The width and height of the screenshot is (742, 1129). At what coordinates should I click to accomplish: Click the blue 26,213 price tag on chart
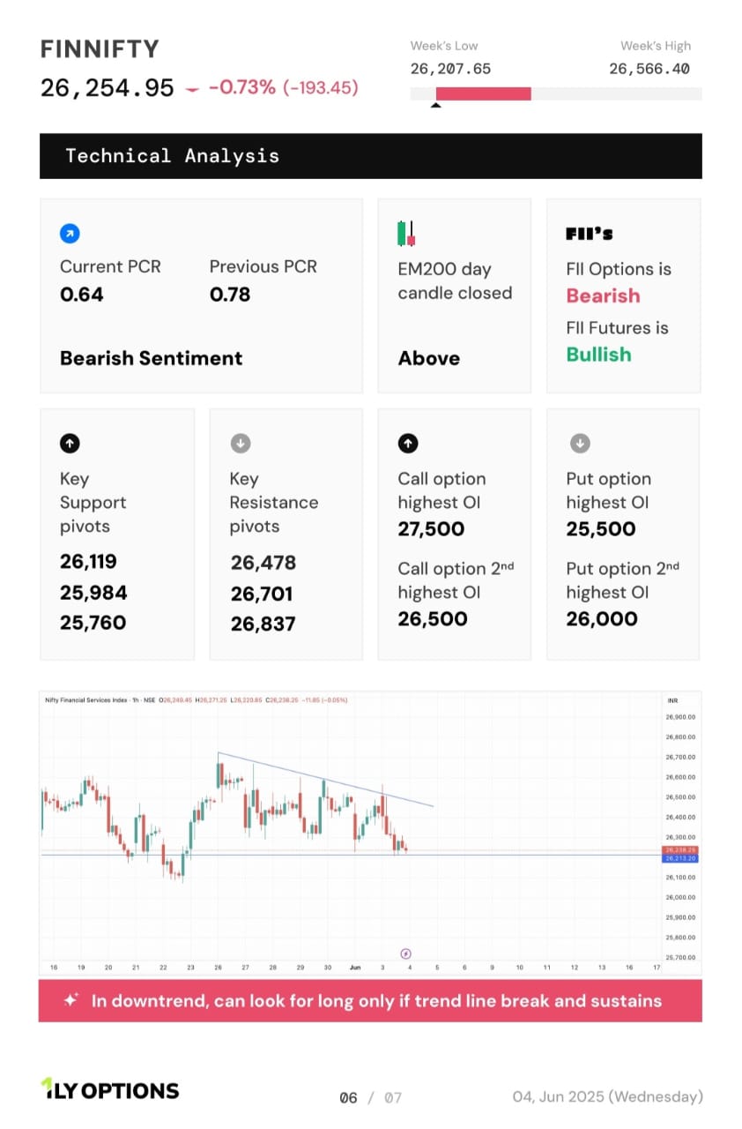click(681, 858)
